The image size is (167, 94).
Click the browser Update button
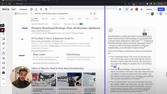click(x=161, y=4)
